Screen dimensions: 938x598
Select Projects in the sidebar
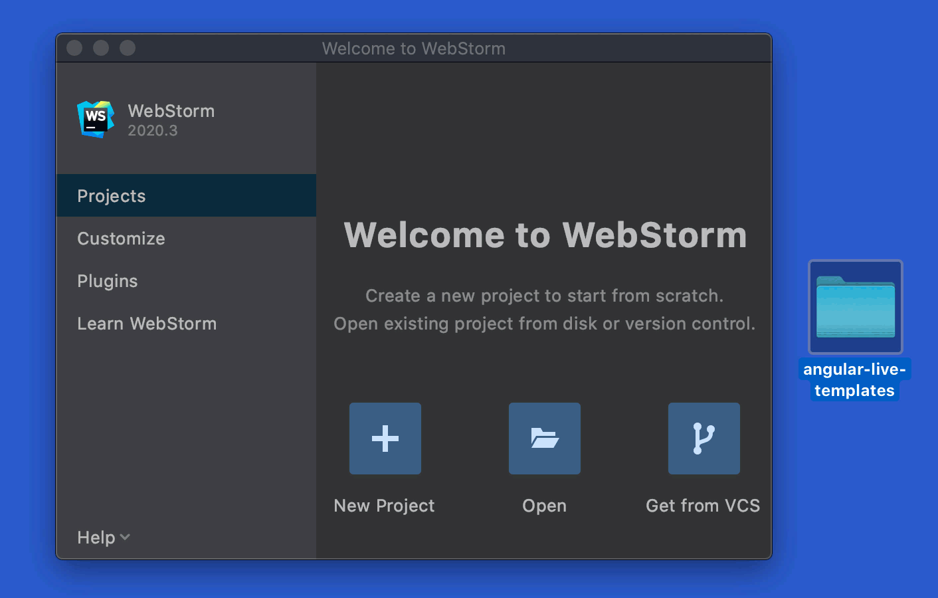tap(111, 195)
